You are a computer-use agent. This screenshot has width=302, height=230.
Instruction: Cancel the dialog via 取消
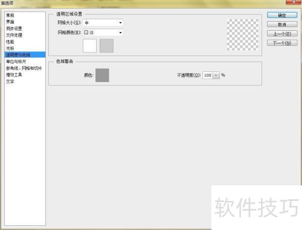click(282, 24)
